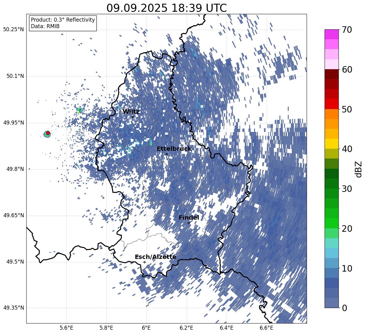Click the 5.6°E longitude label
The width and height of the screenshot is (366, 334).
(66, 328)
